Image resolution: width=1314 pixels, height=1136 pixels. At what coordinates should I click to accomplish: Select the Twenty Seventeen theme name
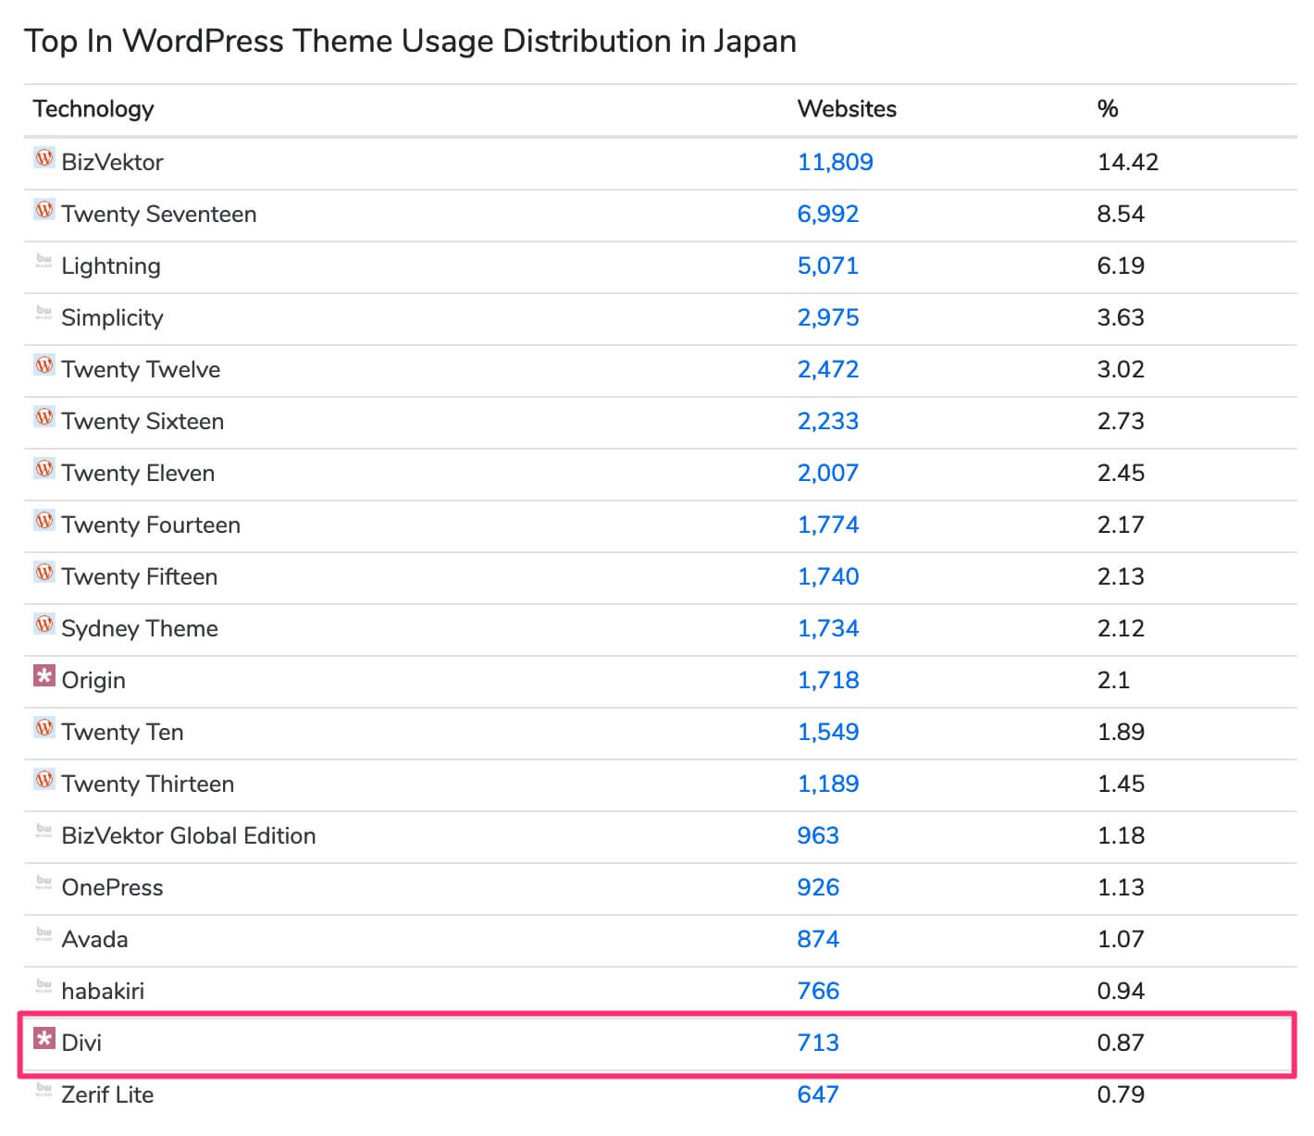[x=159, y=214]
